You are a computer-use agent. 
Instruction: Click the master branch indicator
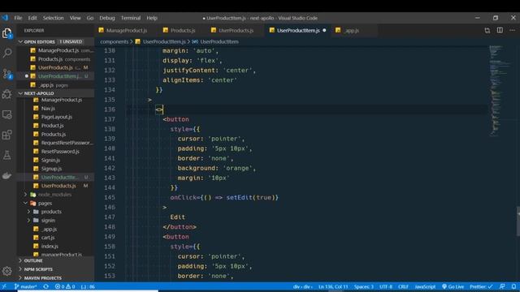(x=26, y=286)
